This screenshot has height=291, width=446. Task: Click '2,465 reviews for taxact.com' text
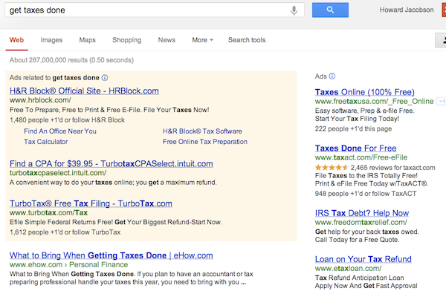[392, 167]
